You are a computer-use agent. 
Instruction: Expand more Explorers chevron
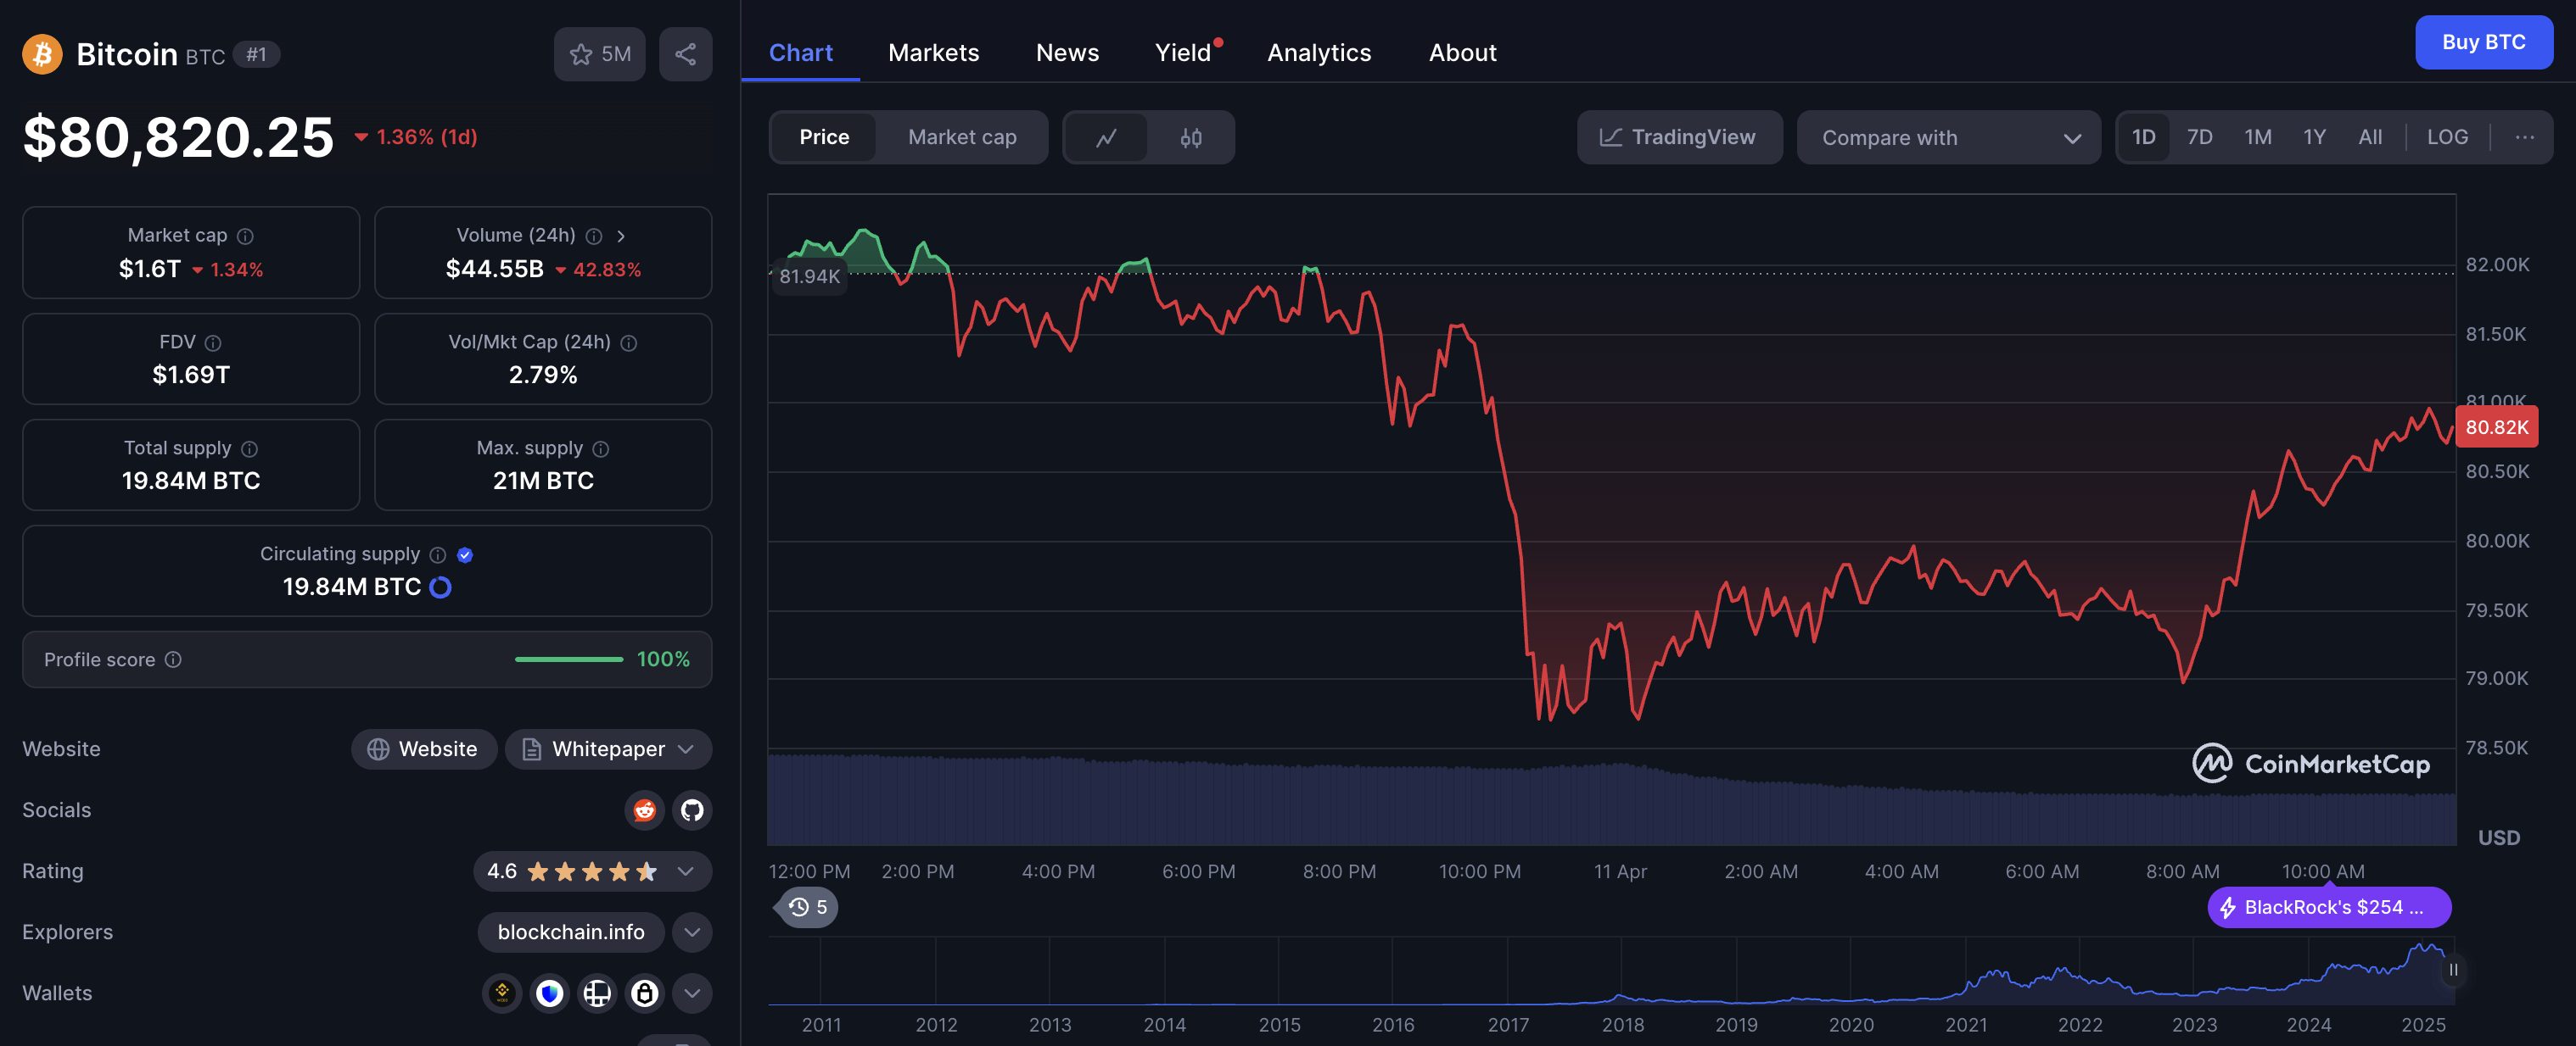pyautogui.click(x=692, y=932)
